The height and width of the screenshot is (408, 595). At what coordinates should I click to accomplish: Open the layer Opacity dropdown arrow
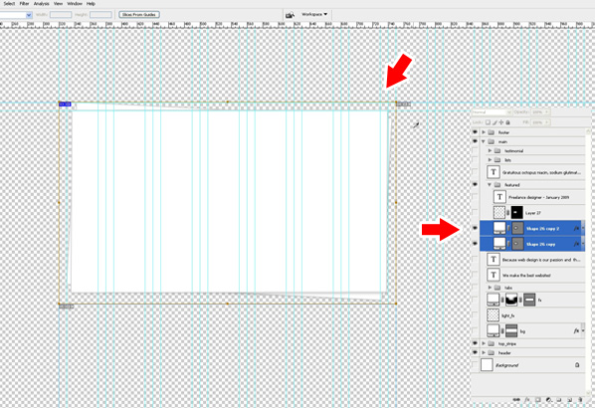coord(546,112)
